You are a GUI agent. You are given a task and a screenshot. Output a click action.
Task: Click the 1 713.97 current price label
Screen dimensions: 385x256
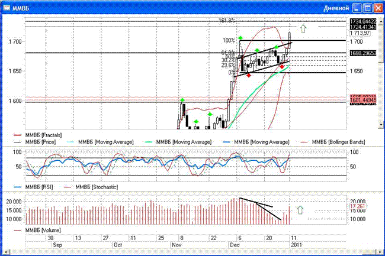tap(360, 33)
